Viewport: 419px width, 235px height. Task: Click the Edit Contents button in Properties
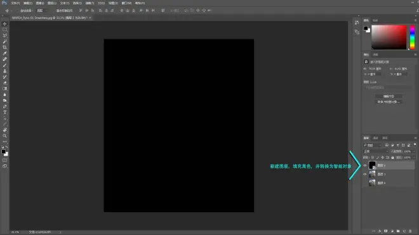389,97
